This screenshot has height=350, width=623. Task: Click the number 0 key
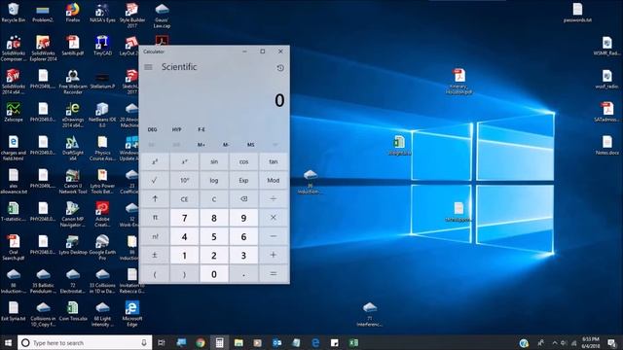[x=214, y=274]
